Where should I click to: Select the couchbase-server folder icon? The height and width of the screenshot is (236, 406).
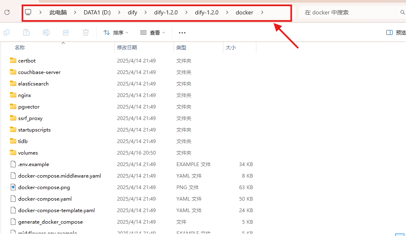(13, 72)
